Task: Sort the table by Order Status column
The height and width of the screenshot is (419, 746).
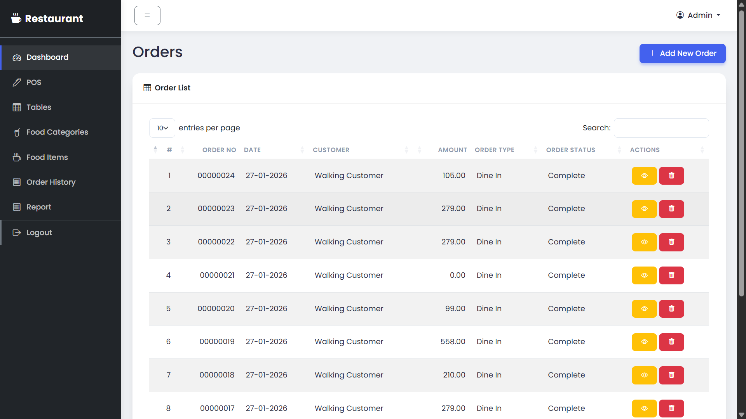Action: click(x=584, y=150)
